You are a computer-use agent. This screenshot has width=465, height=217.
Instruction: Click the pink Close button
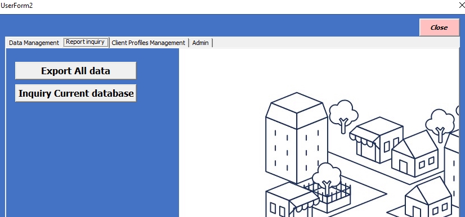[x=439, y=28]
